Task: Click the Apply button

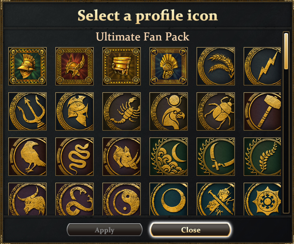Action: [105, 230]
